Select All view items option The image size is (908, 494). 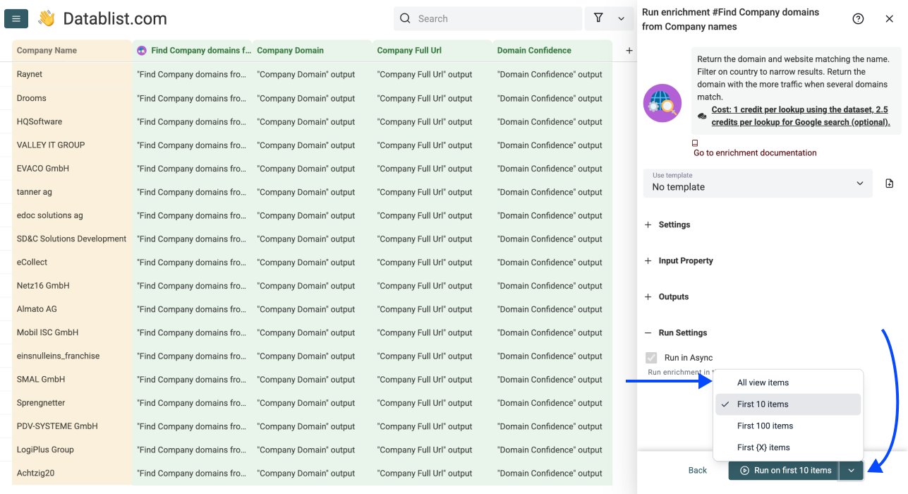[788, 382]
